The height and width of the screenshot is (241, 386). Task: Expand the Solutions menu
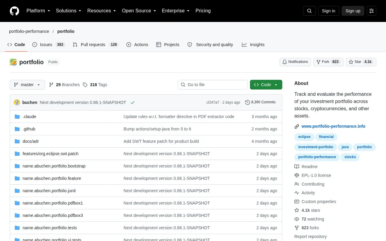[x=69, y=11]
